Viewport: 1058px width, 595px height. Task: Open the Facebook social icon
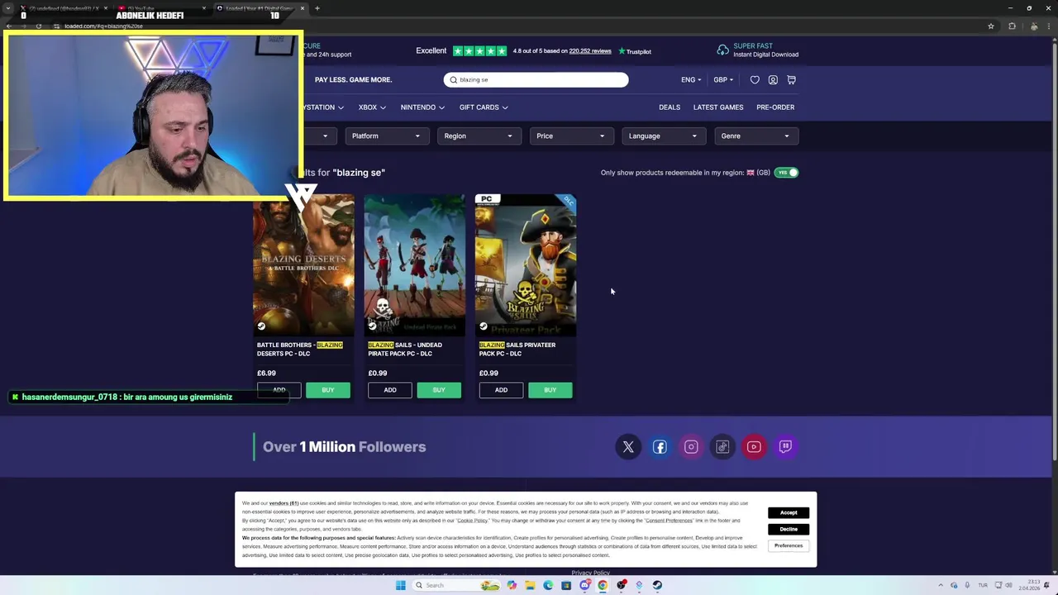click(x=660, y=447)
